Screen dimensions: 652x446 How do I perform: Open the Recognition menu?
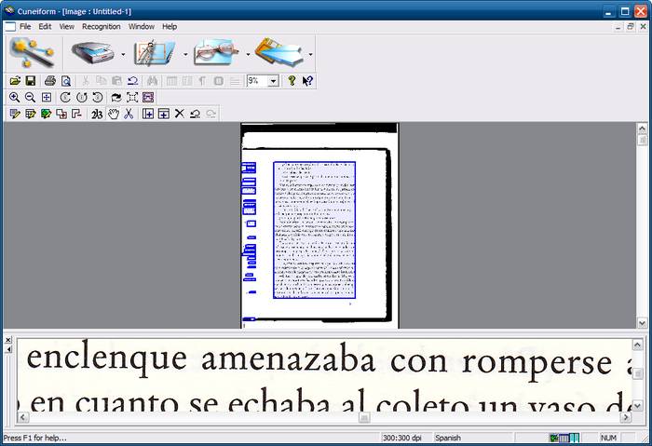click(101, 27)
